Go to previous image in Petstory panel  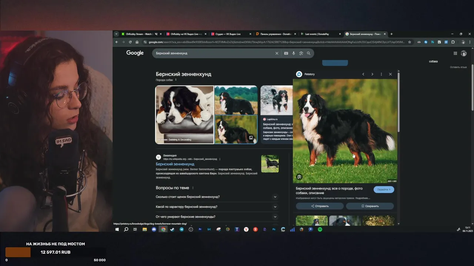(363, 74)
